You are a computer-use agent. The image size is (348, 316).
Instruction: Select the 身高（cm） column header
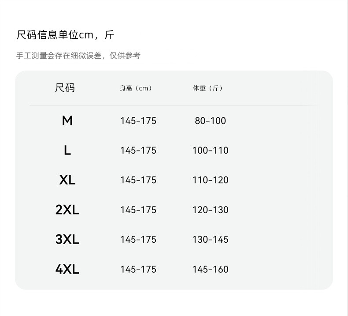coord(136,88)
